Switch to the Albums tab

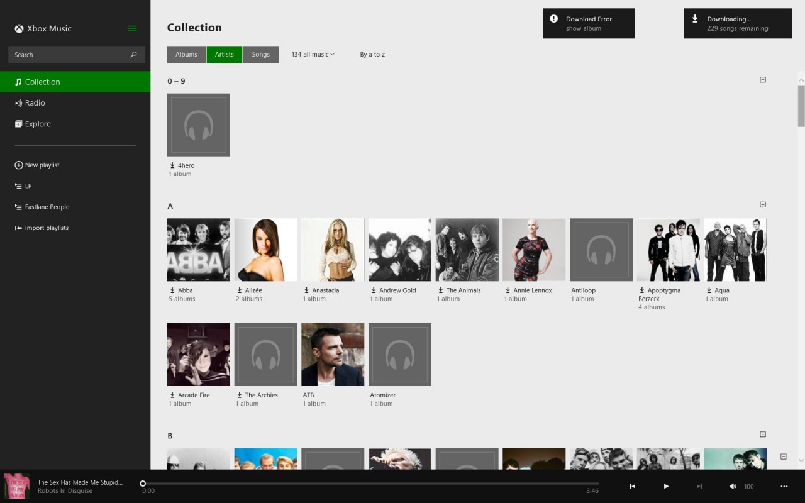click(186, 54)
